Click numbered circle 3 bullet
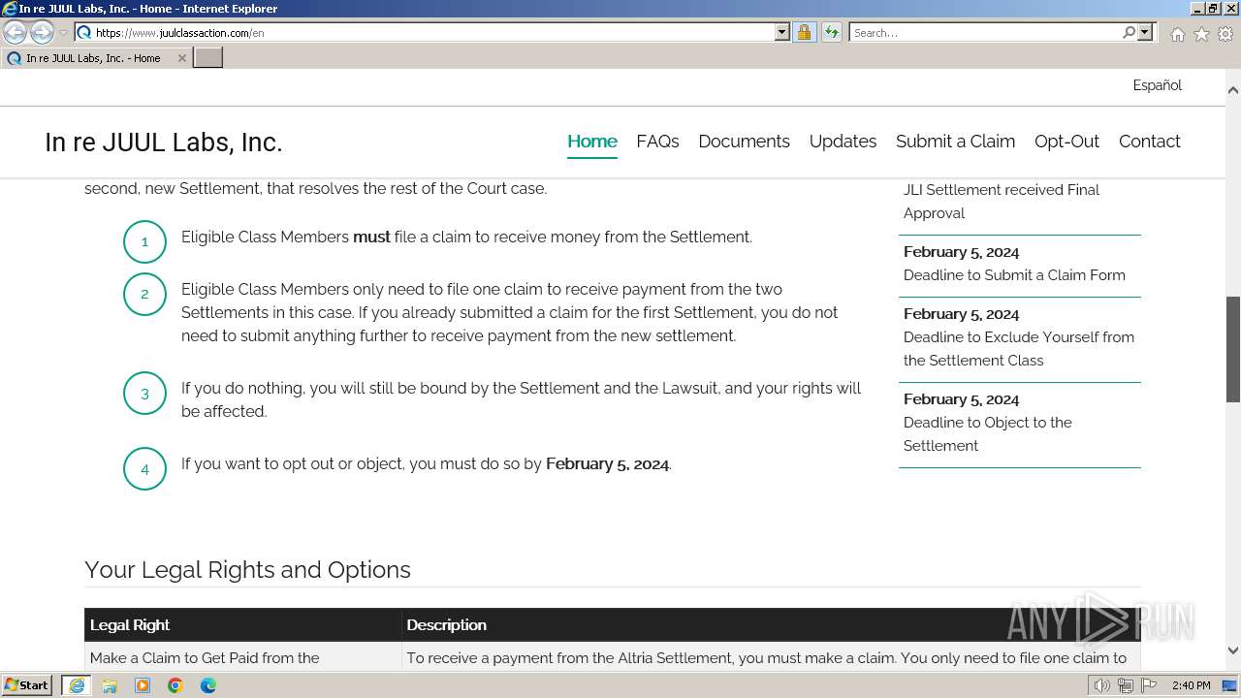This screenshot has height=698, width=1241. click(x=144, y=394)
